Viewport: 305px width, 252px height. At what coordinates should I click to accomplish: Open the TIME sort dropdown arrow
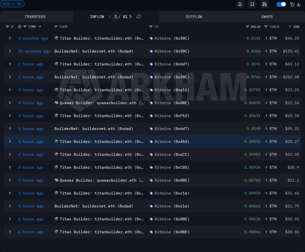(x=40, y=27)
